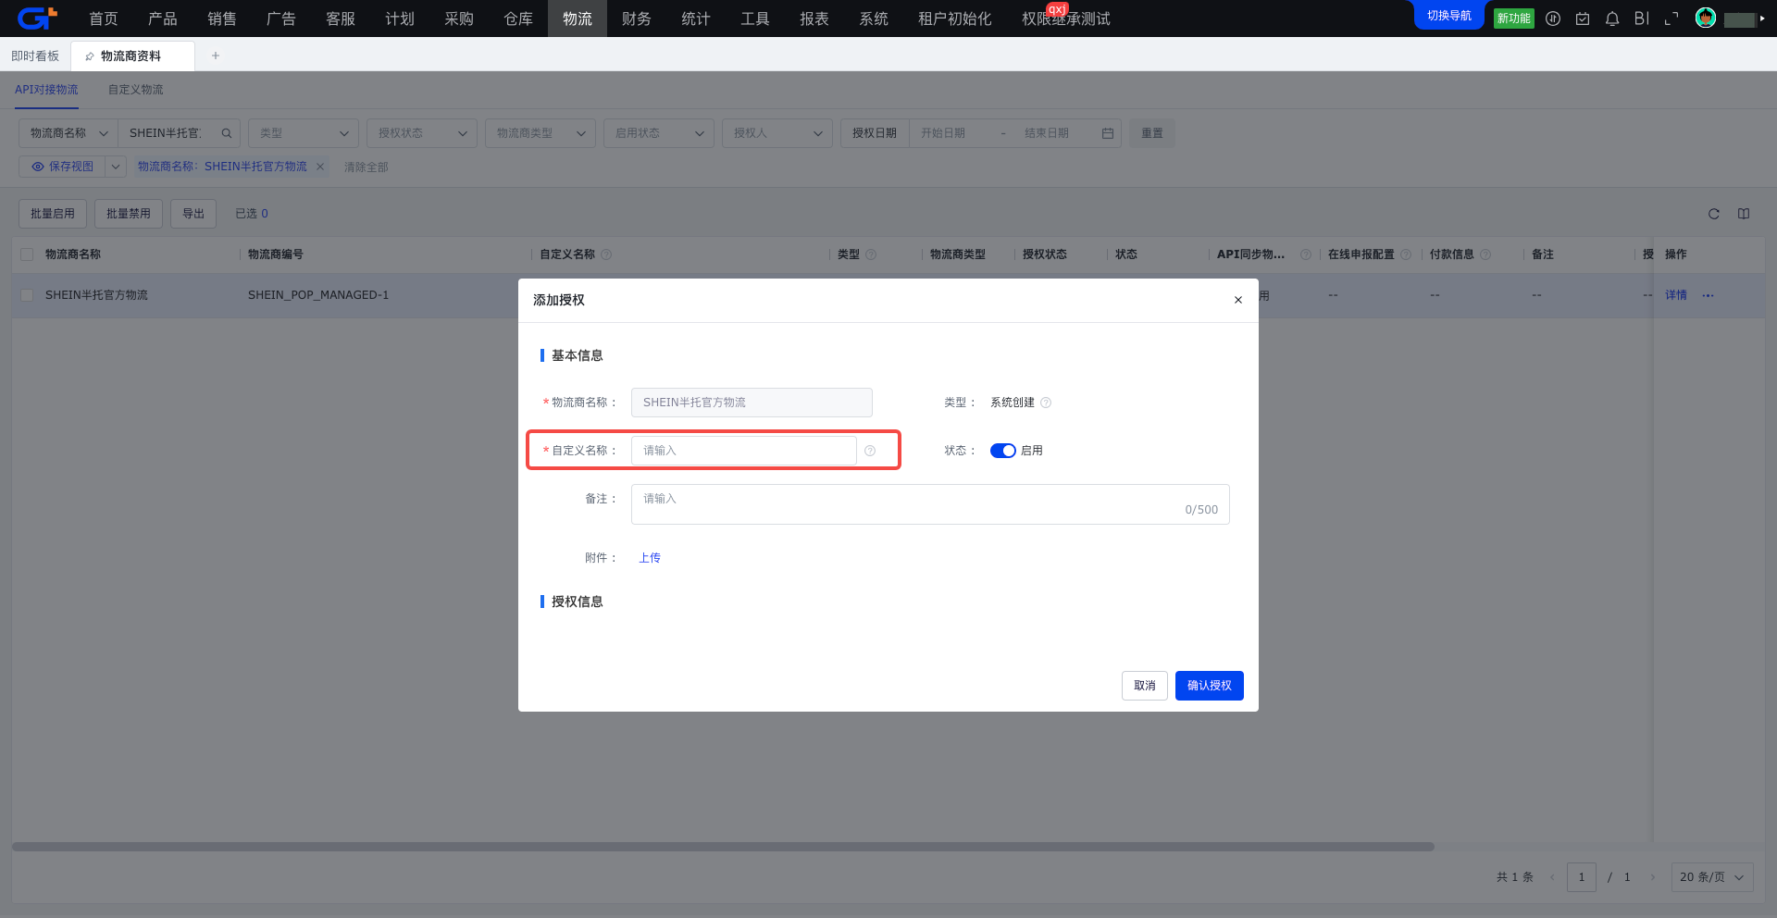Check the select-all header checkbox

click(27, 254)
